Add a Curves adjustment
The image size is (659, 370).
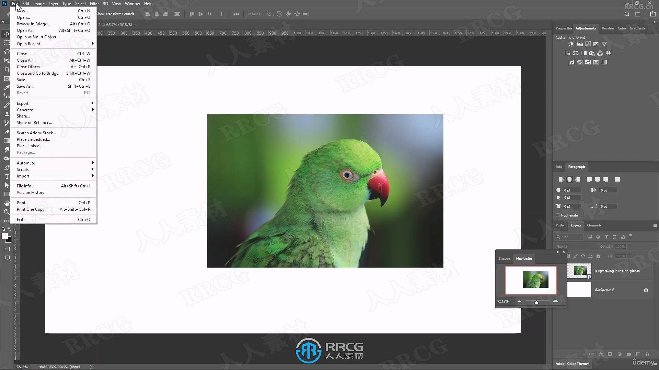click(588, 44)
